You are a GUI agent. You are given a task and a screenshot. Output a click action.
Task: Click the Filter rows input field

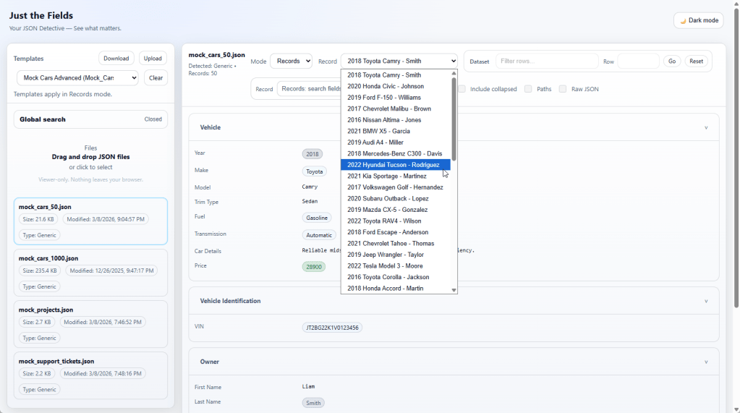pyautogui.click(x=546, y=61)
